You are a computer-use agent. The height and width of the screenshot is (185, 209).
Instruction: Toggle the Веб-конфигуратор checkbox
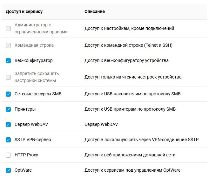8,61
